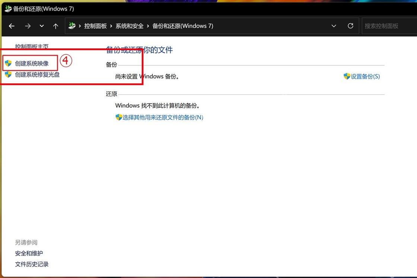This screenshot has width=417, height=278.
Task: Open 控制面板 breadcrumb
Action: coord(95,26)
